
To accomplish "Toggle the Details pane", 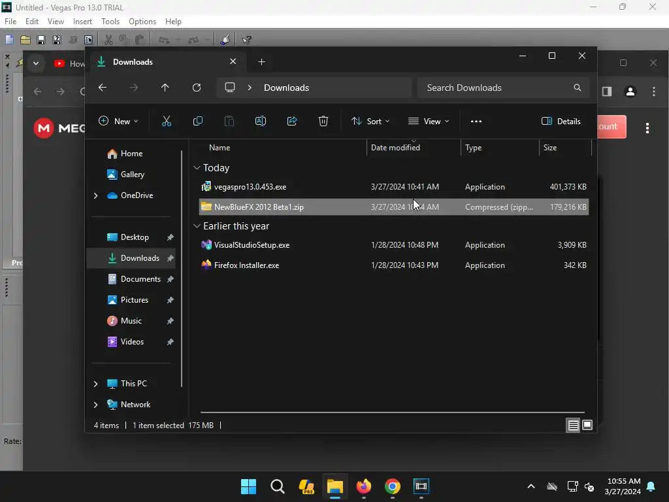I will 561,121.
